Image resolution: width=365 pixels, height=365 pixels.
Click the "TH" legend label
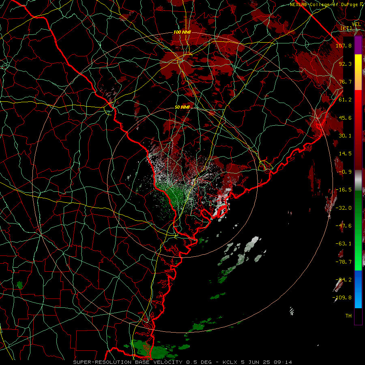point(348,316)
